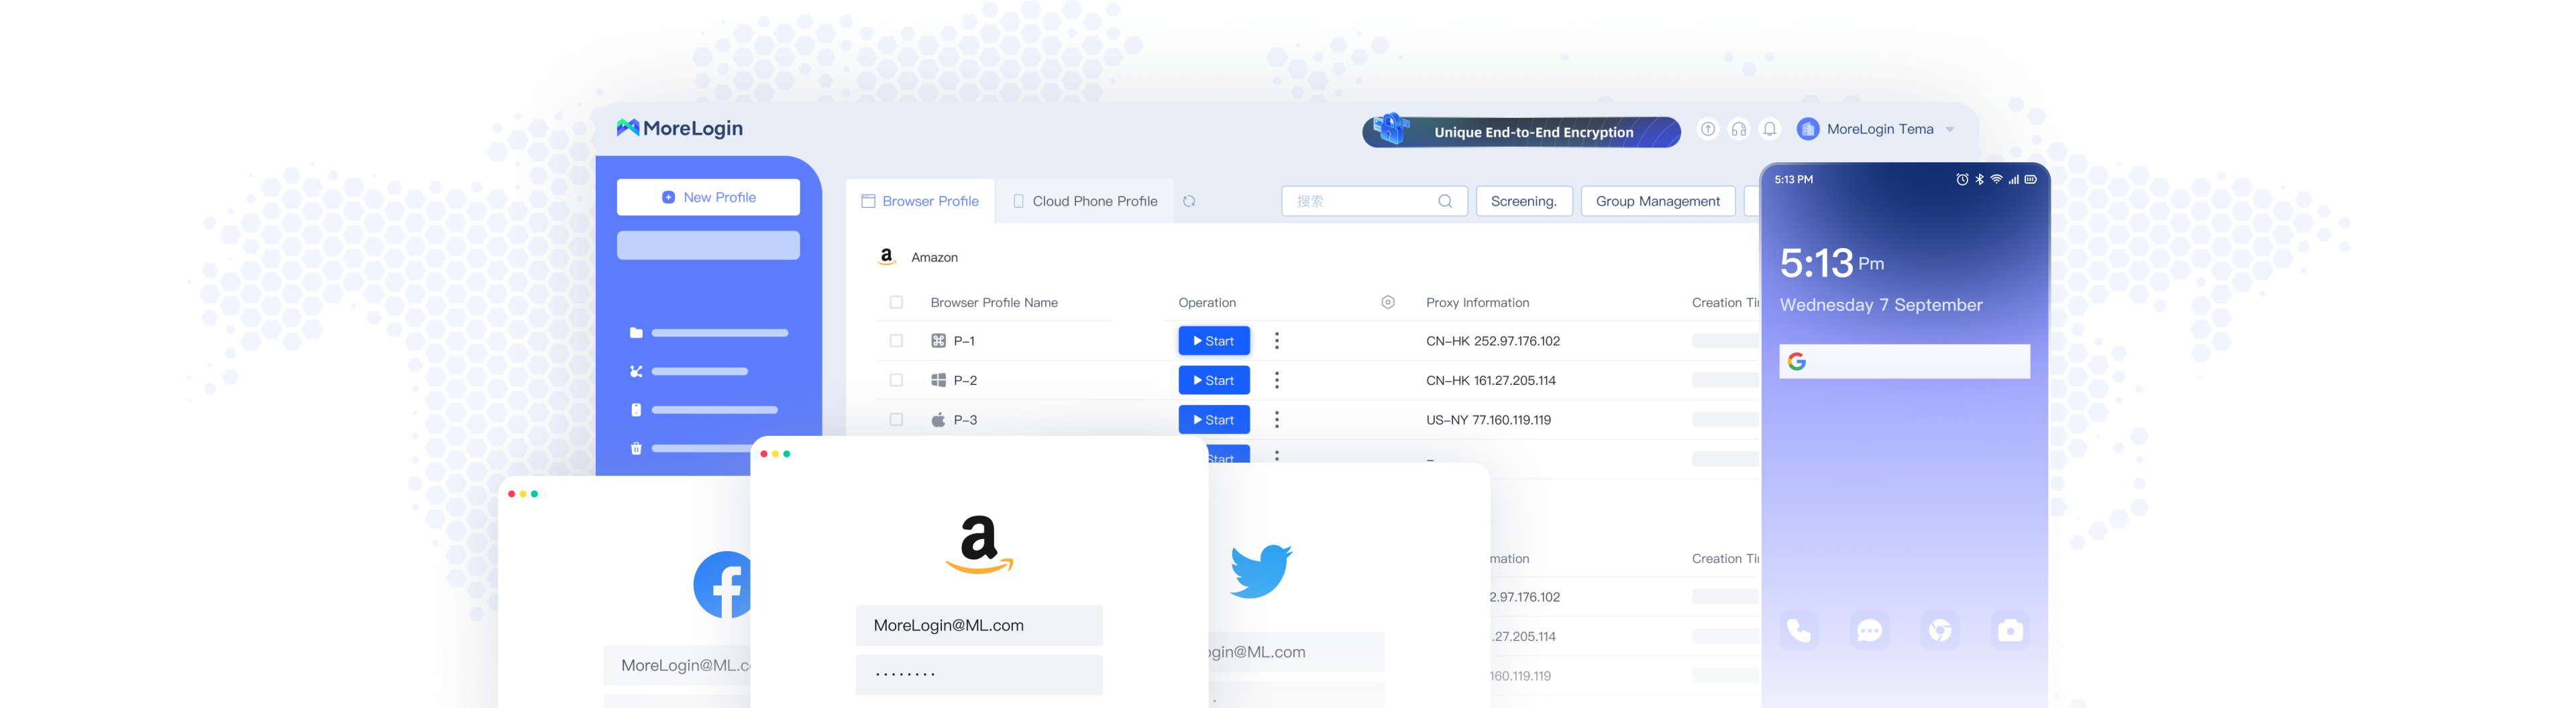Click proxy CN-HK 161.27.205.114
Viewport: 2576px width, 708px height.
tap(1490, 380)
